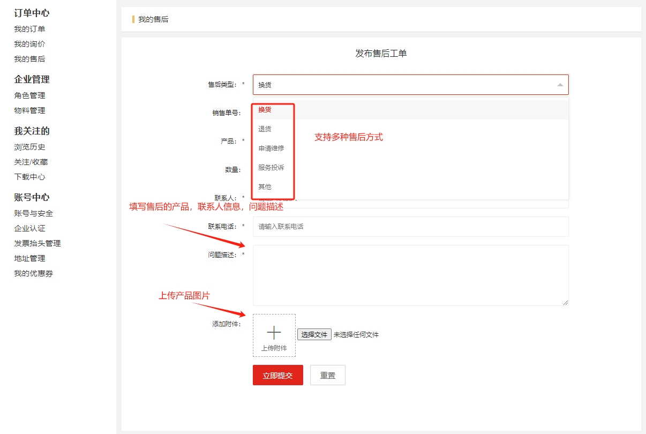Go to 我的询价 page
The image size is (646, 434).
(29, 44)
